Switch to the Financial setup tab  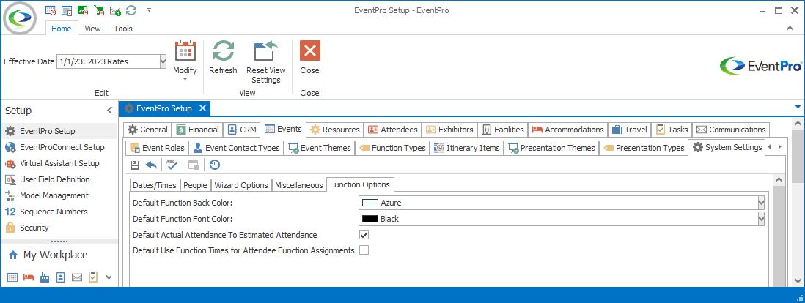tap(198, 130)
